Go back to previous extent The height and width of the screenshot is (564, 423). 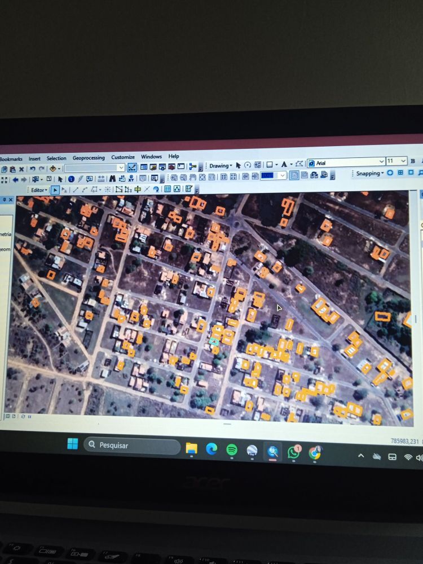15,179
